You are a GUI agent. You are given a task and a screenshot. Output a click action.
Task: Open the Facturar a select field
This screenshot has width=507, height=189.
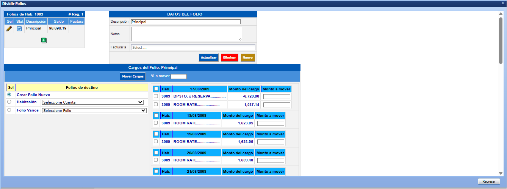pyautogui.click(x=193, y=48)
